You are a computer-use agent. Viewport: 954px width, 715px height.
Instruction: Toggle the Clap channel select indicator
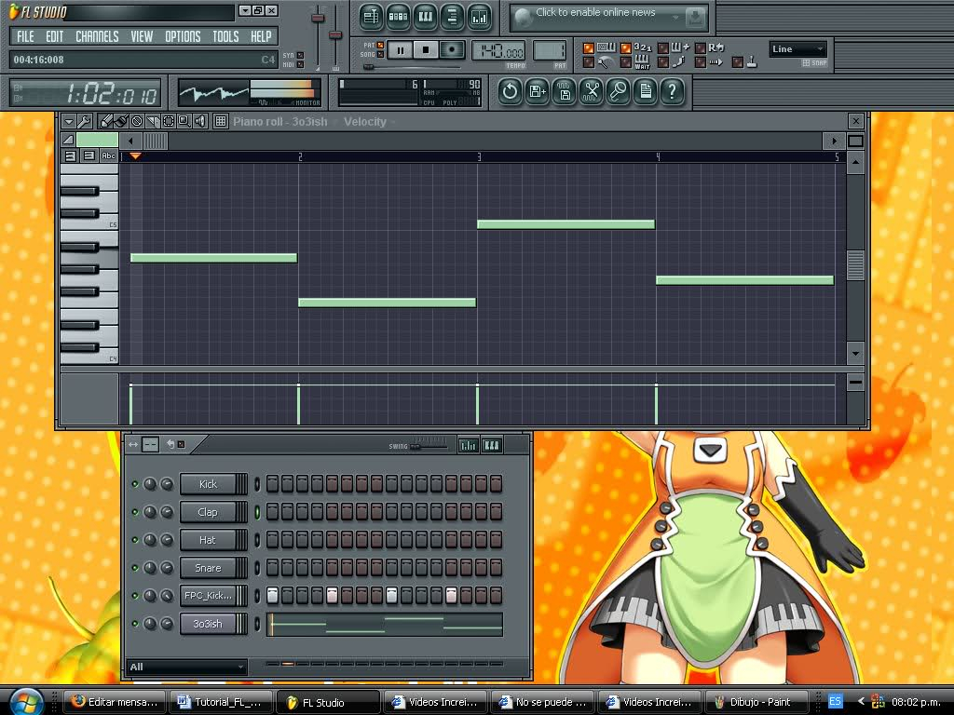[x=257, y=512]
